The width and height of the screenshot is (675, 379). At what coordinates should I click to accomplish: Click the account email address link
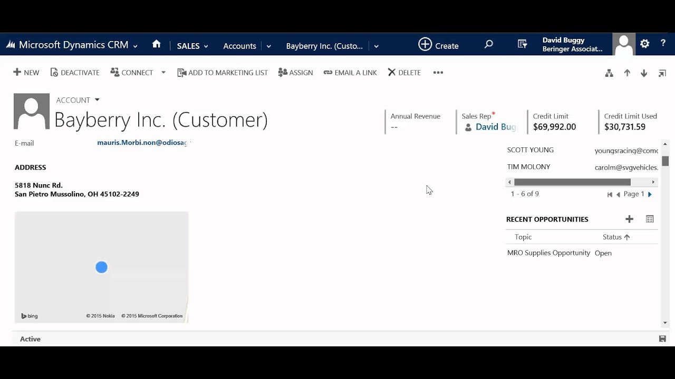click(143, 143)
